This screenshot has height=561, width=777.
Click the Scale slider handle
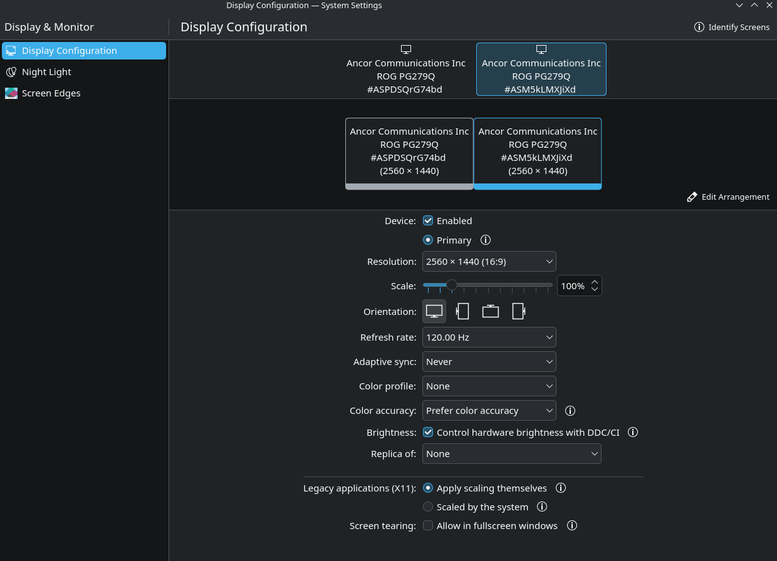point(451,286)
